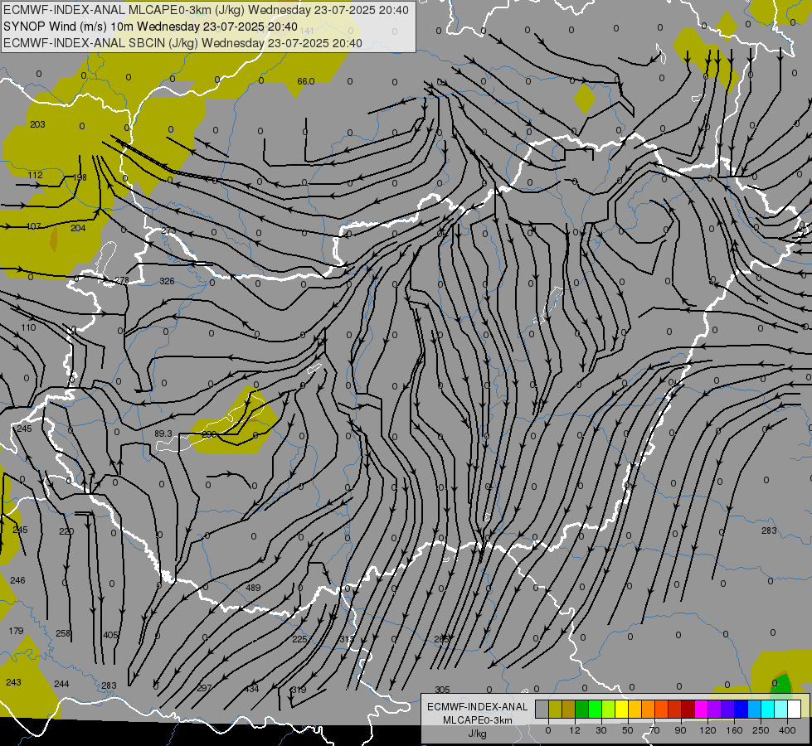812x746 pixels.
Task: Click the 'SYNOP Wind (m/s) 10m' title line
Action: pyautogui.click(x=150, y=27)
